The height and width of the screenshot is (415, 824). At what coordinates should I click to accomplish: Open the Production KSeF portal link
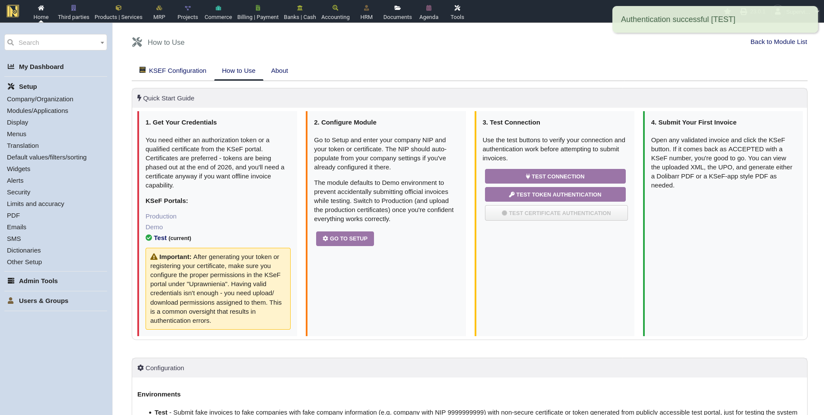tap(161, 216)
